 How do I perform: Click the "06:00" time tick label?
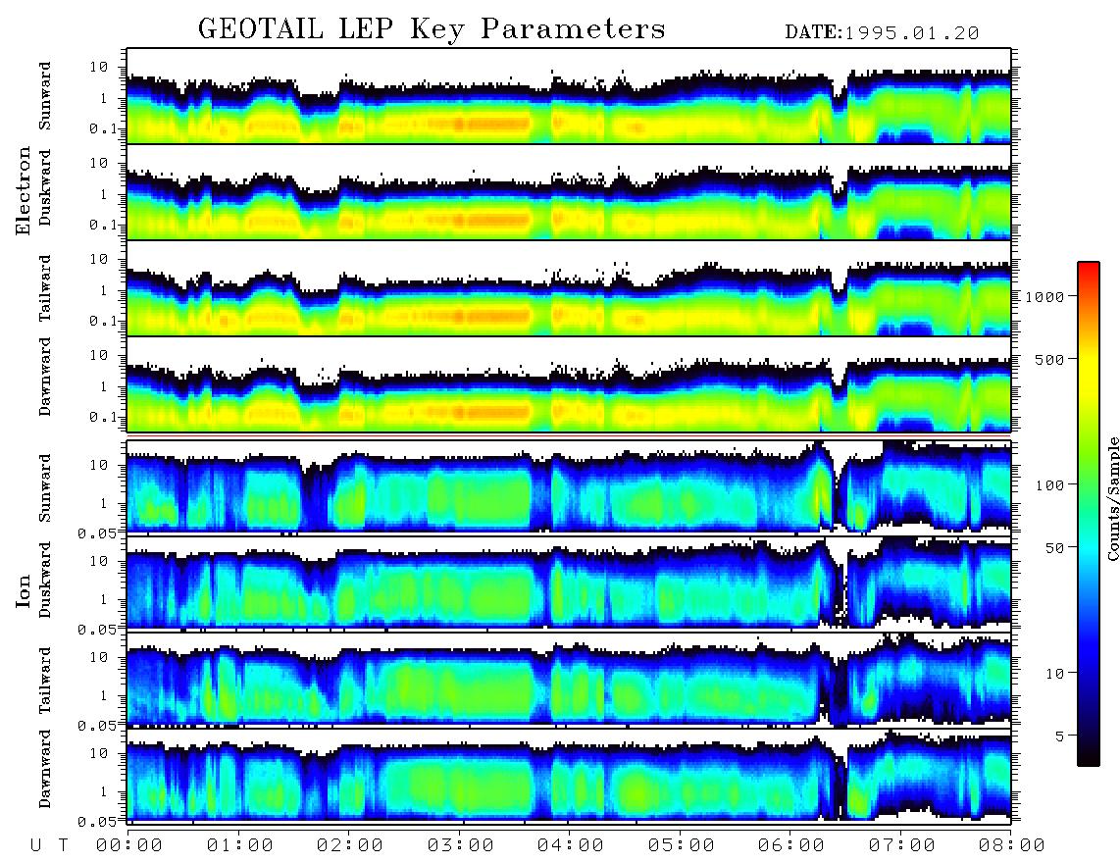pyautogui.click(x=791, y=846)
